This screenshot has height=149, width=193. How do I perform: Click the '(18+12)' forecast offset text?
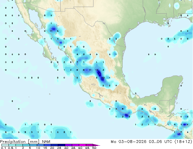click(183, 142)
